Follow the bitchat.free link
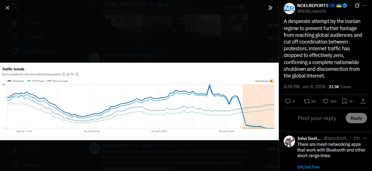 click(x=308, y=167)
